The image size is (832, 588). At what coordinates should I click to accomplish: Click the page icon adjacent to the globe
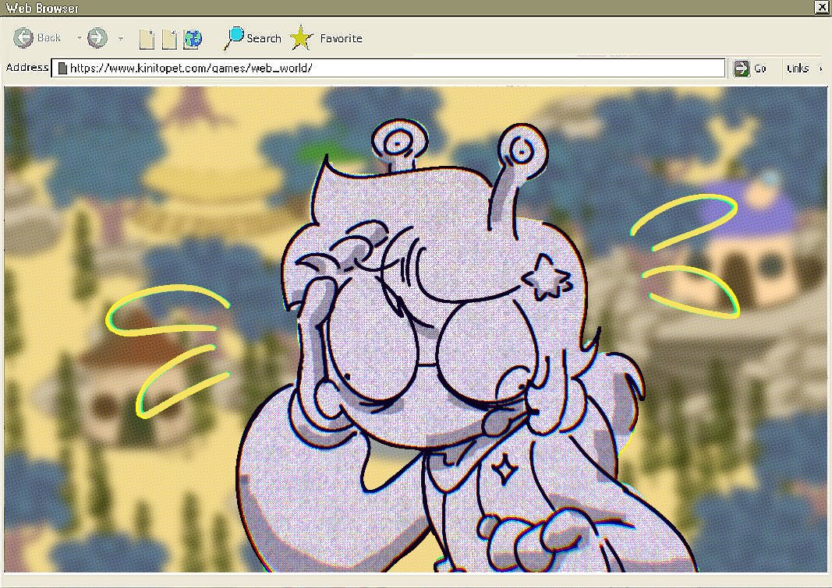tap(169, 39)
